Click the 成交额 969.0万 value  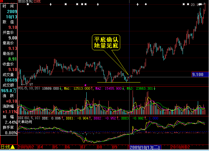9,91
